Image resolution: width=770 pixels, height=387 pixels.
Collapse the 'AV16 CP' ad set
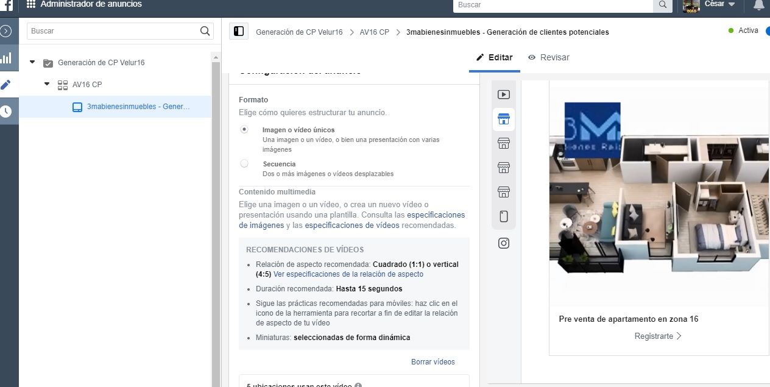pyautogui.click(x=47, y=84)
